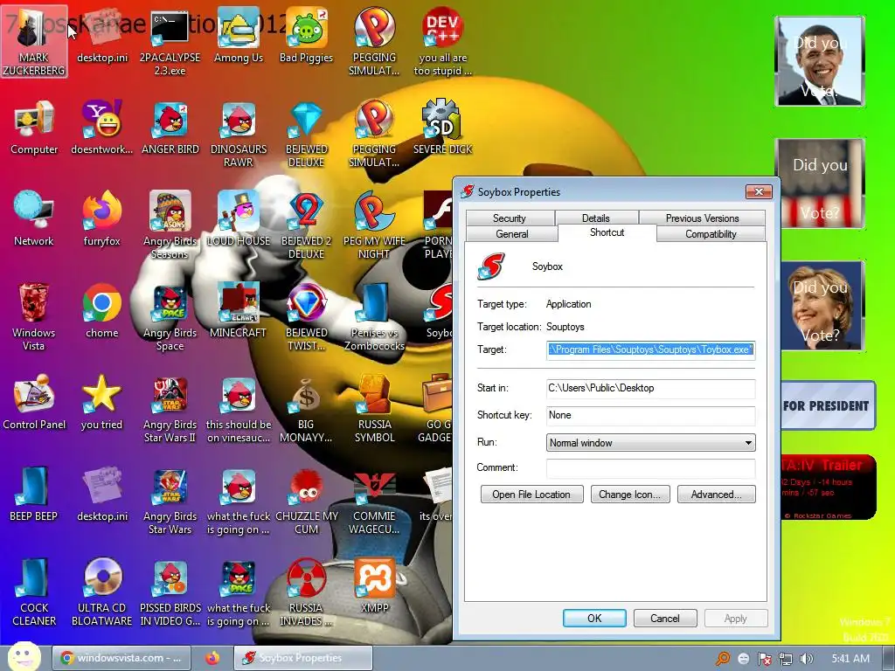The image size is (895, 671).
Task: Click the Comment text field
Action: point(650,468)
